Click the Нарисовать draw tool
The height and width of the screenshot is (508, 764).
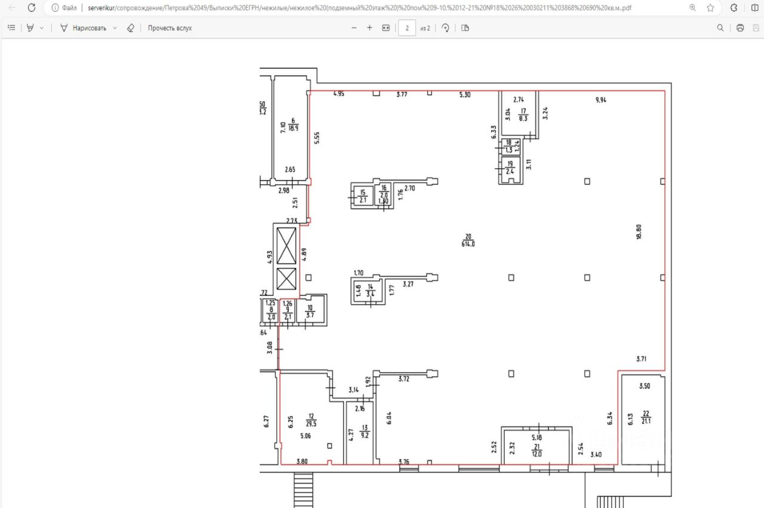click(x=84, y=28)
